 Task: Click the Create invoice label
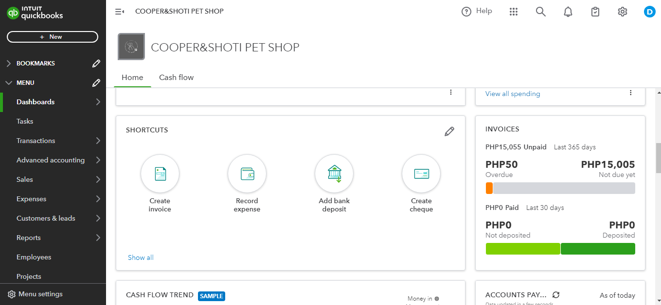pyautogui.click(x=160, y=205)
